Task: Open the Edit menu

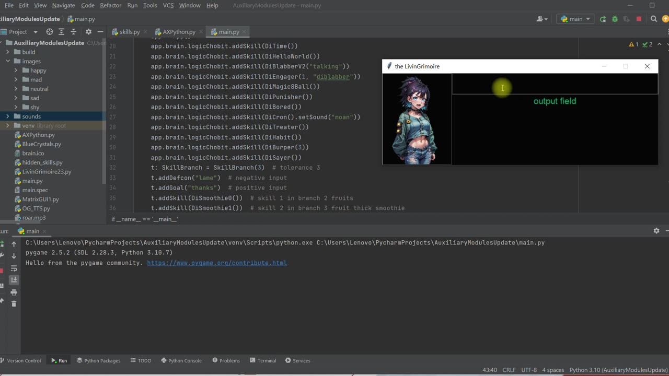Action: click(24, 5)
